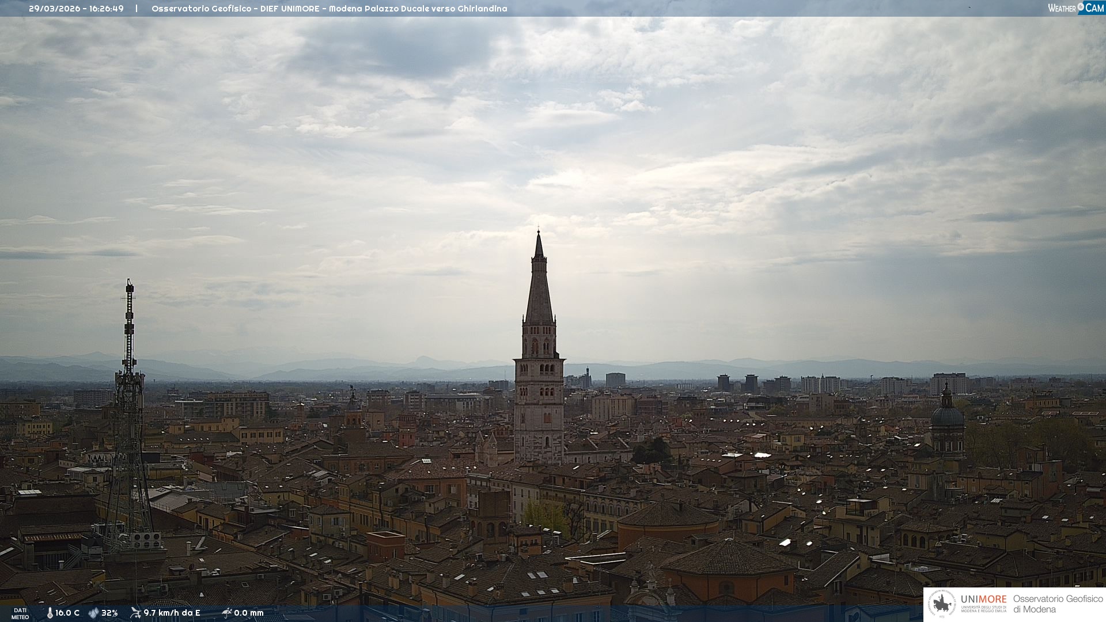Click the Osservatorio Geofisico title text
Image resolution: width=1106 pixels, height=622 pixels.
[329, 9]
